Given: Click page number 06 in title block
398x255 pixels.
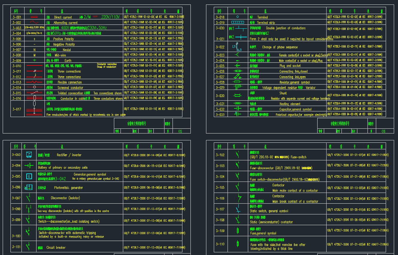Looking at the screenshot, I should pos(383,131).
